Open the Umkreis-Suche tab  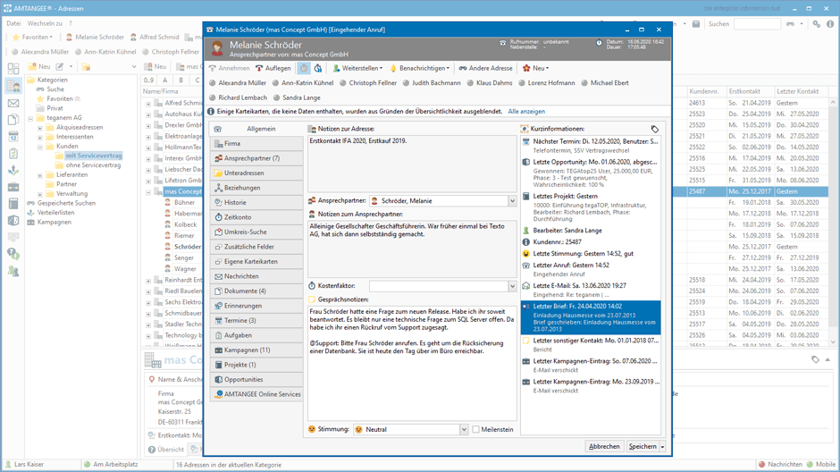click(x=256, y=232)
